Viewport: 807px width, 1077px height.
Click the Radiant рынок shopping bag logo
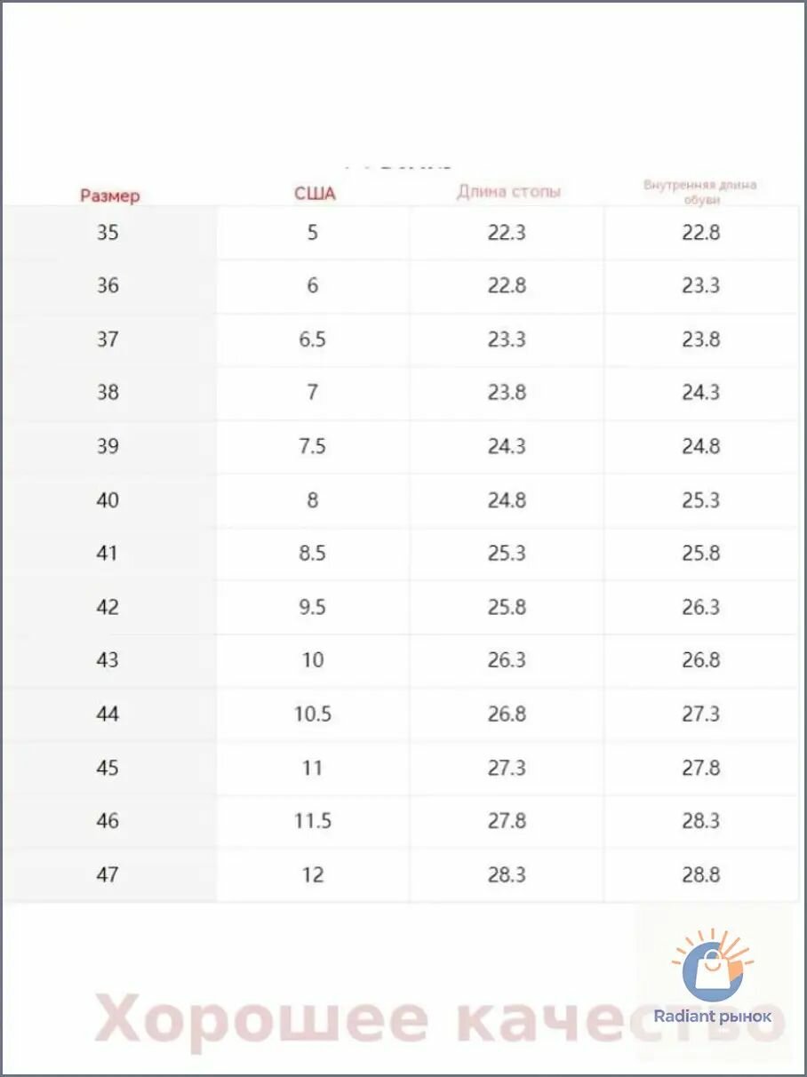[712, 967]
